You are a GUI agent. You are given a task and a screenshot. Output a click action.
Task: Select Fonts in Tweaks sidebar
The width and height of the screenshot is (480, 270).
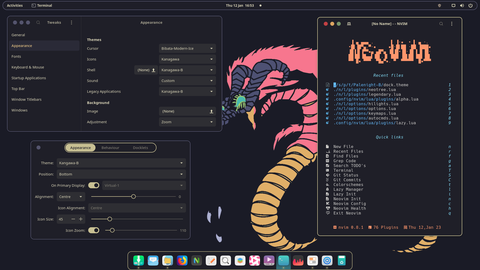click(44, 56)
